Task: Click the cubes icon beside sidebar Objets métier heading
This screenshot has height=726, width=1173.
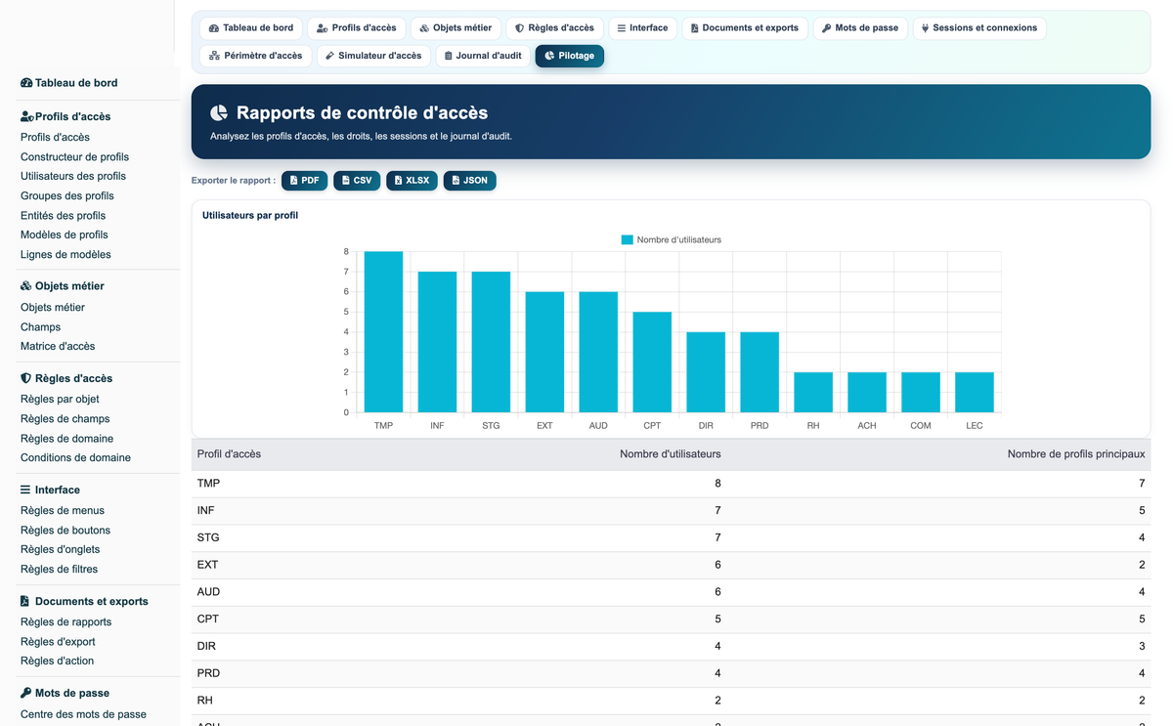Action: coord(26,286)
